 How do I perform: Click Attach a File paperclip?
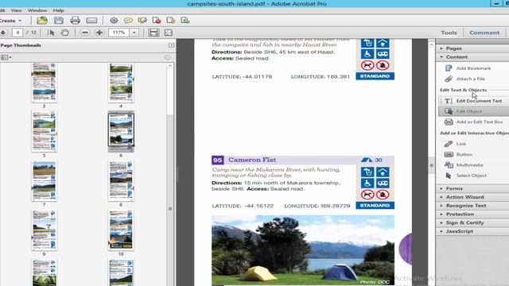[x=466, y=79]
